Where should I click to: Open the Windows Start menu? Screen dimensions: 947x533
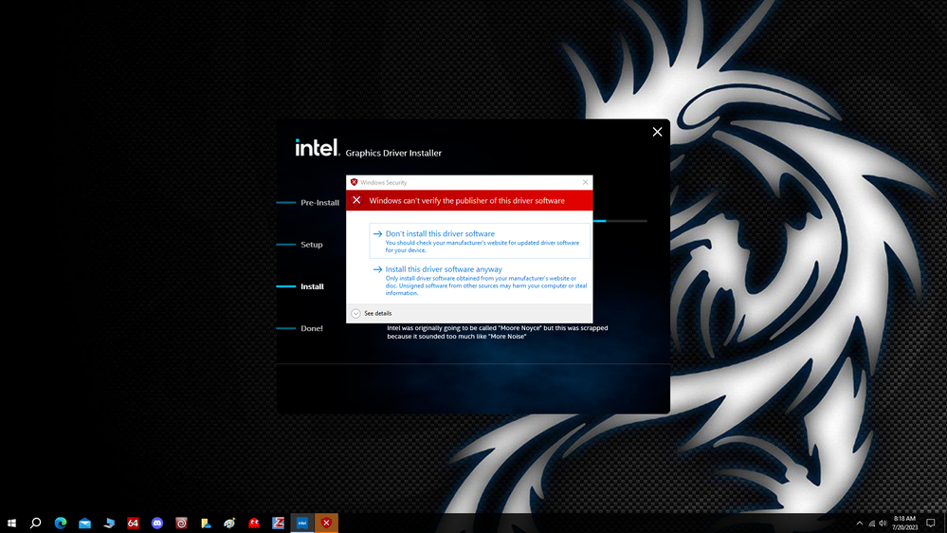pyautogui.click(x=11, y=523)
